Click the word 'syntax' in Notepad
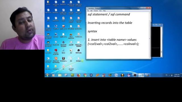This screenshot has width=182, height=102. pyautogui.click(x=92, y=31)
